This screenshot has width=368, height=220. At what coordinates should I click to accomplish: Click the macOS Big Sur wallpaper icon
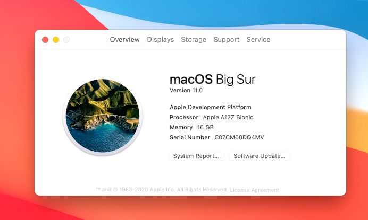click(x=103, y=116)
